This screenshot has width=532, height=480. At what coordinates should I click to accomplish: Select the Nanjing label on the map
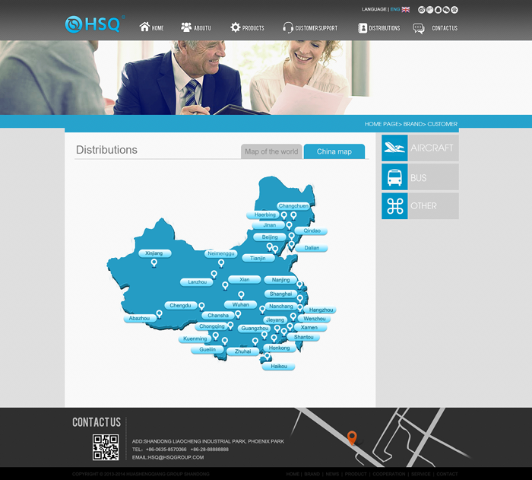280,280
